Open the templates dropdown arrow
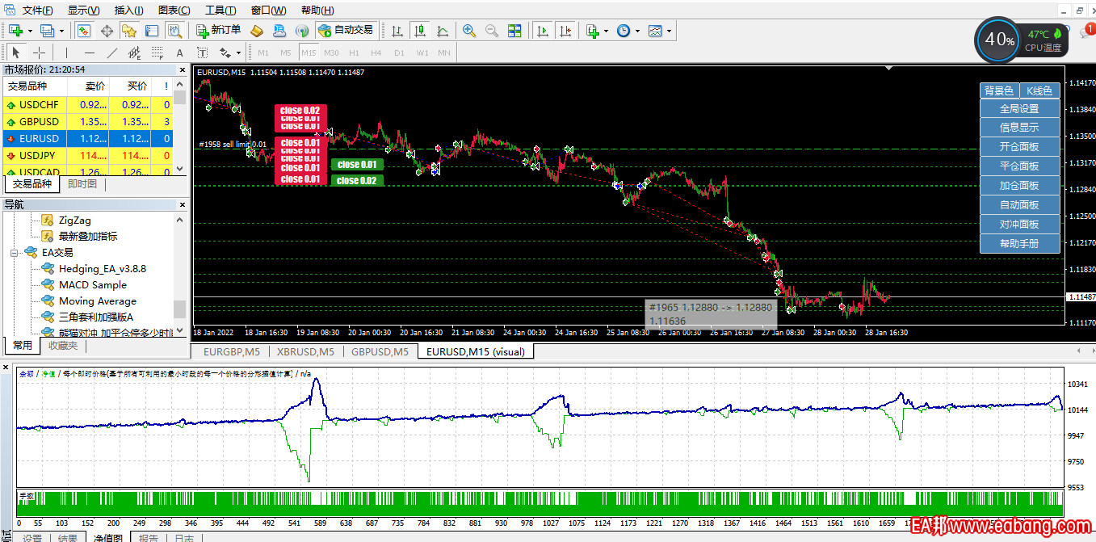 pyautogui.click(x=669, y=31)
